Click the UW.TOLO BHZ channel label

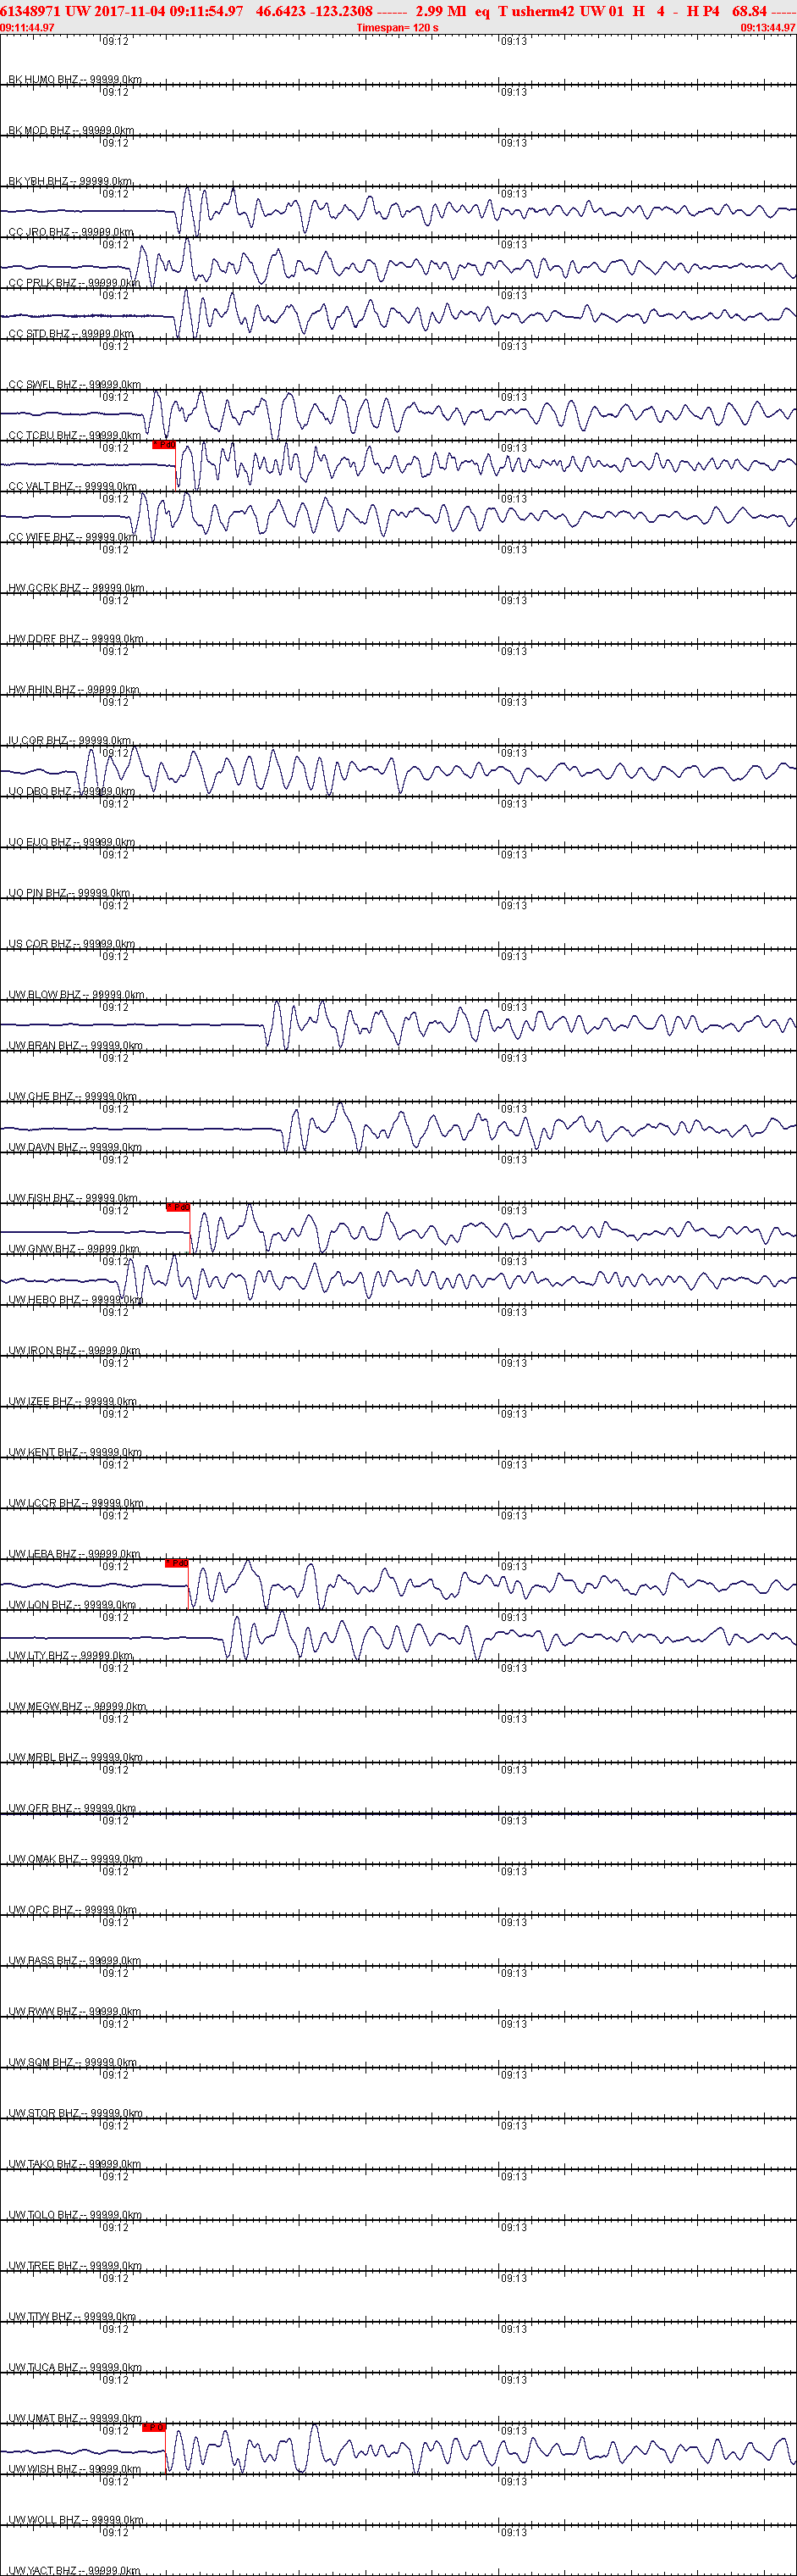click(x=75, y=2214)
